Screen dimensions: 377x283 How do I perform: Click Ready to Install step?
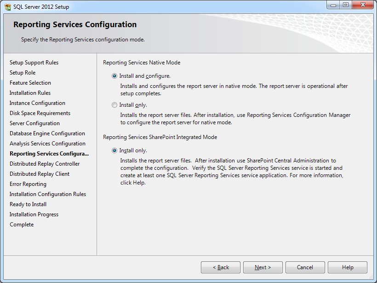[28, 204]
